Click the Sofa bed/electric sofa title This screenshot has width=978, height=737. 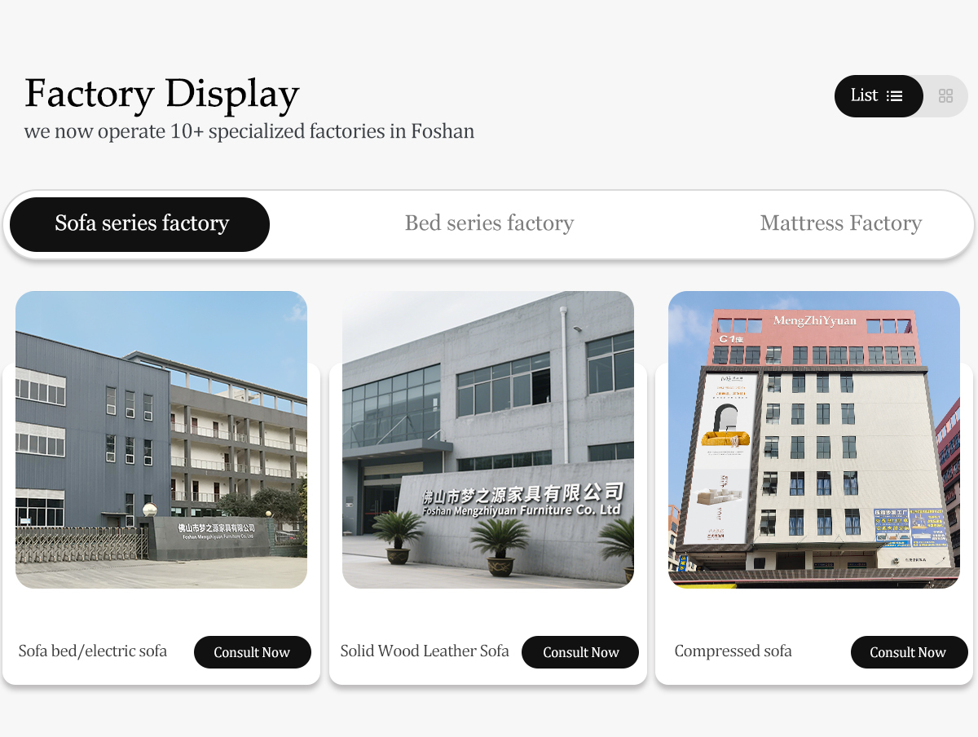[93, 651]
